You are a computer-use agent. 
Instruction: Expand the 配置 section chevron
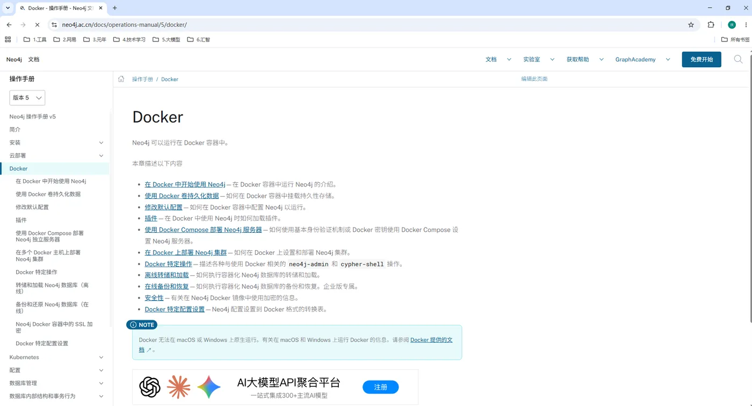pyautogui.click(x=102, y=370)
